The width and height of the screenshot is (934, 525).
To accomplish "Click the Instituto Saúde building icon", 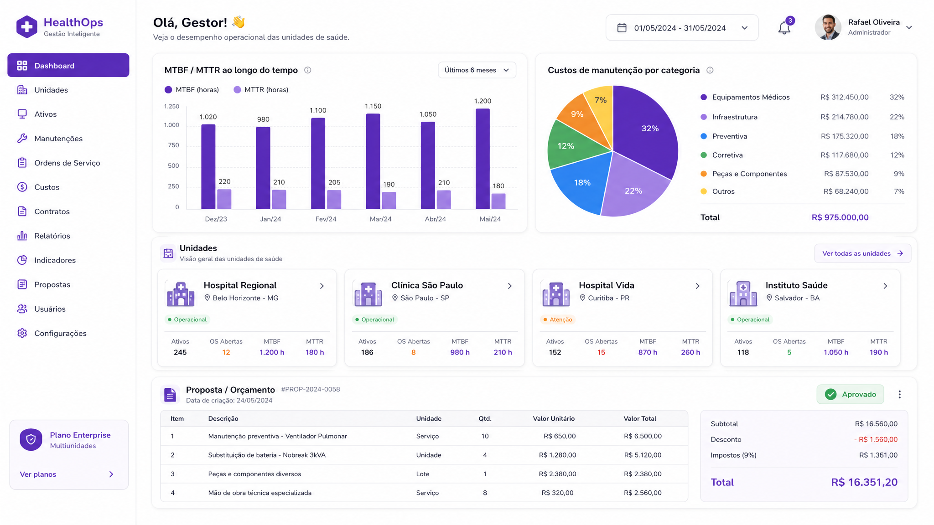I will point(743,294).
